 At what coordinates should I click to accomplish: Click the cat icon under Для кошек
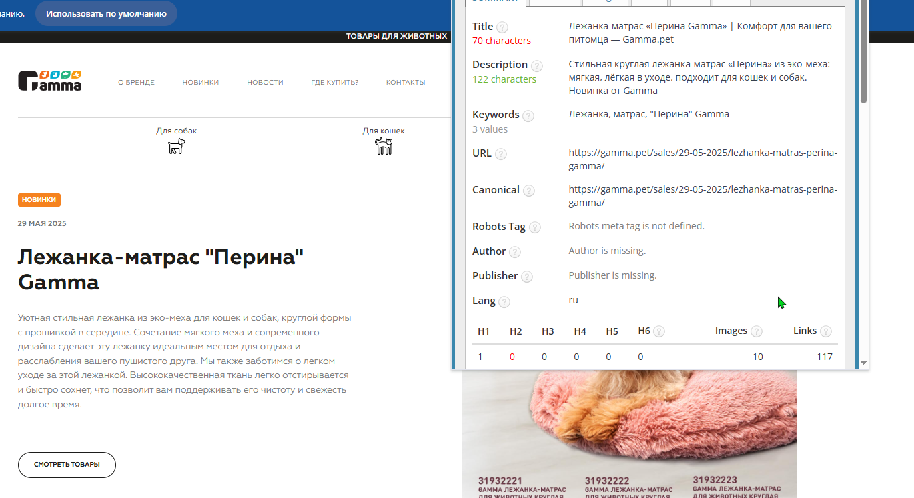coord(384,146)
